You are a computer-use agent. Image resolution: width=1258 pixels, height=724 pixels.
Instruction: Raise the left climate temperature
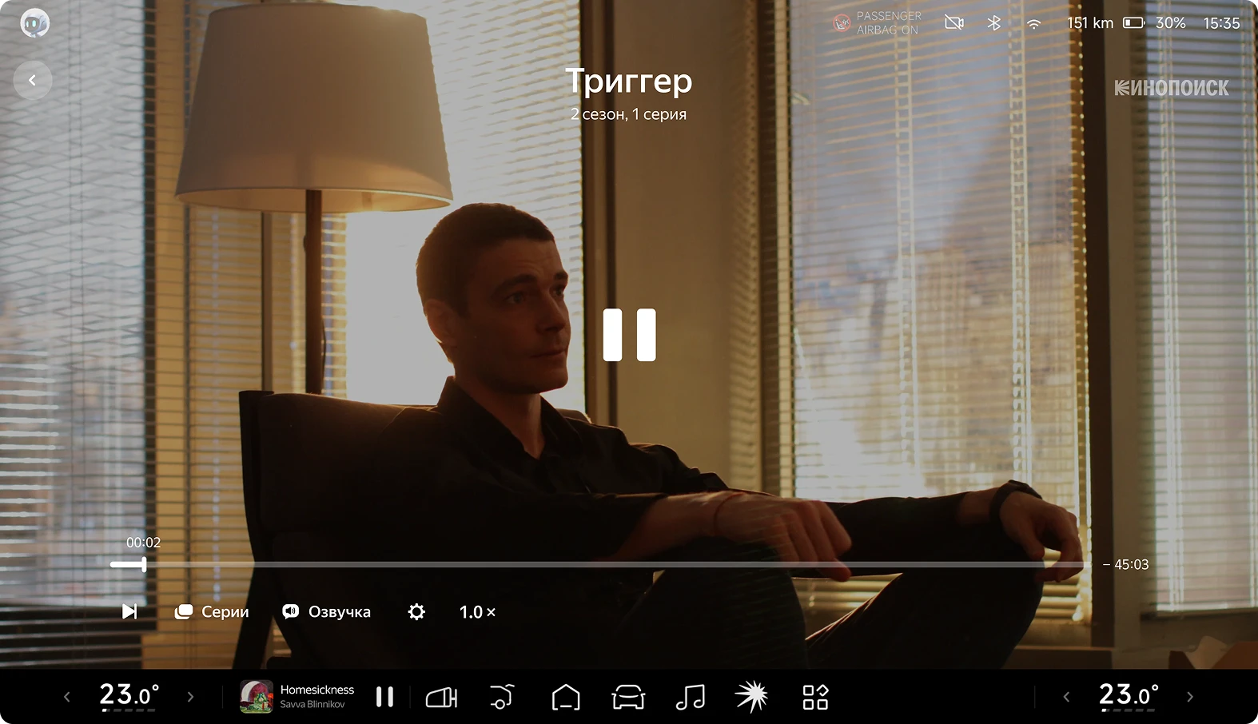pos(190,697)
